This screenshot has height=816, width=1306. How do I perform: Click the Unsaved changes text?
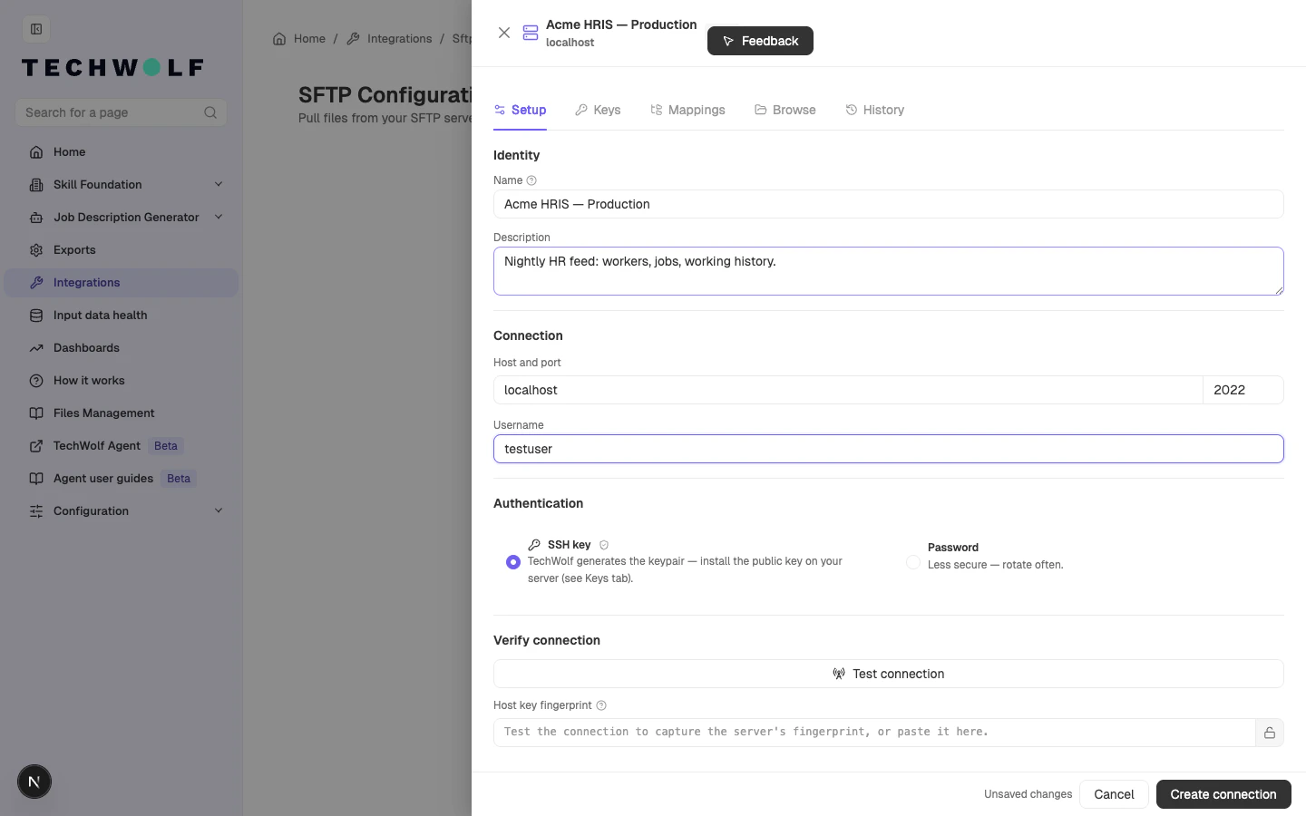pos(1028,794)
